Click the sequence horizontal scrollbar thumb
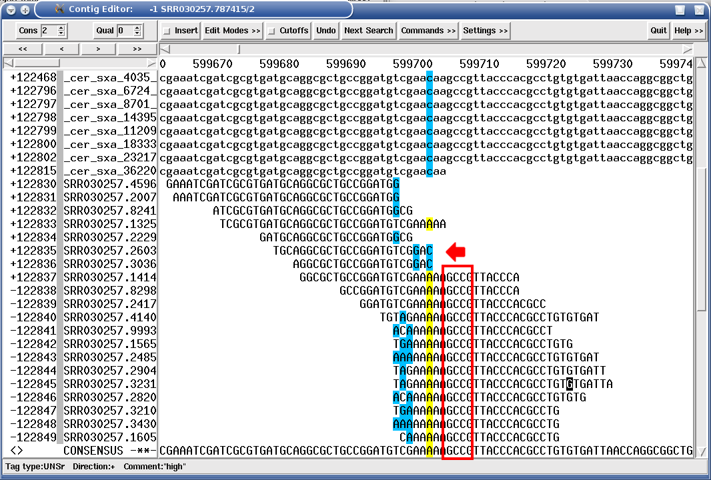This screenshot has width=711, height=480. point(239,49)
